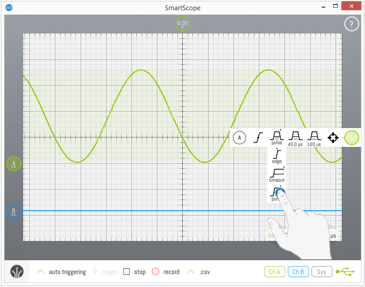
Task: Toggle the Ch A channel button
Action: click(x=275, y=271)
